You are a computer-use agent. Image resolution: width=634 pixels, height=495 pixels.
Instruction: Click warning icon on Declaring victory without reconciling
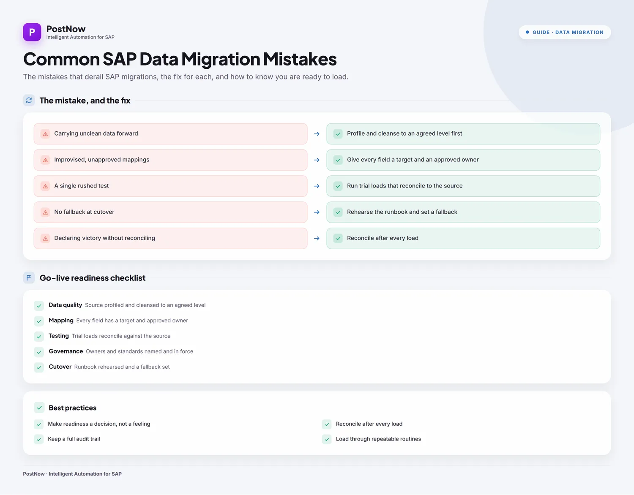click(45, 239)
